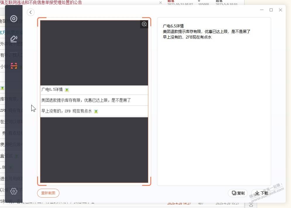Click the 复制 copy button
This screenshot has width=291, height=208.
pos(238,193)
